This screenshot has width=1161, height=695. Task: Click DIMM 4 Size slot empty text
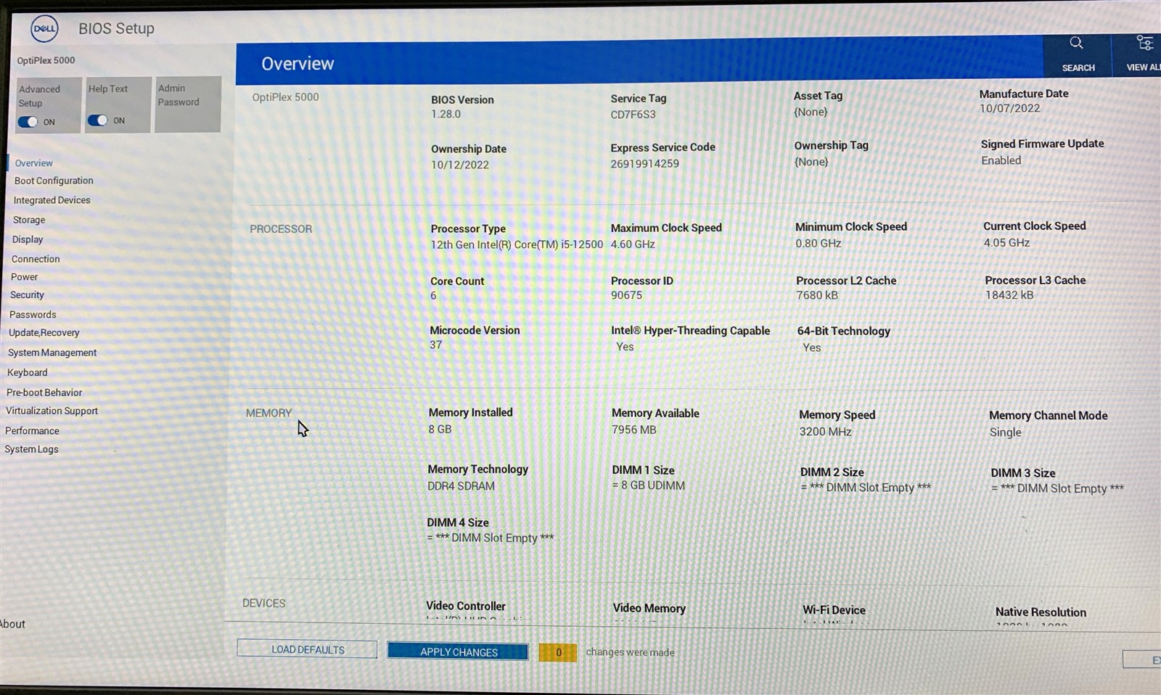point(490,538)
